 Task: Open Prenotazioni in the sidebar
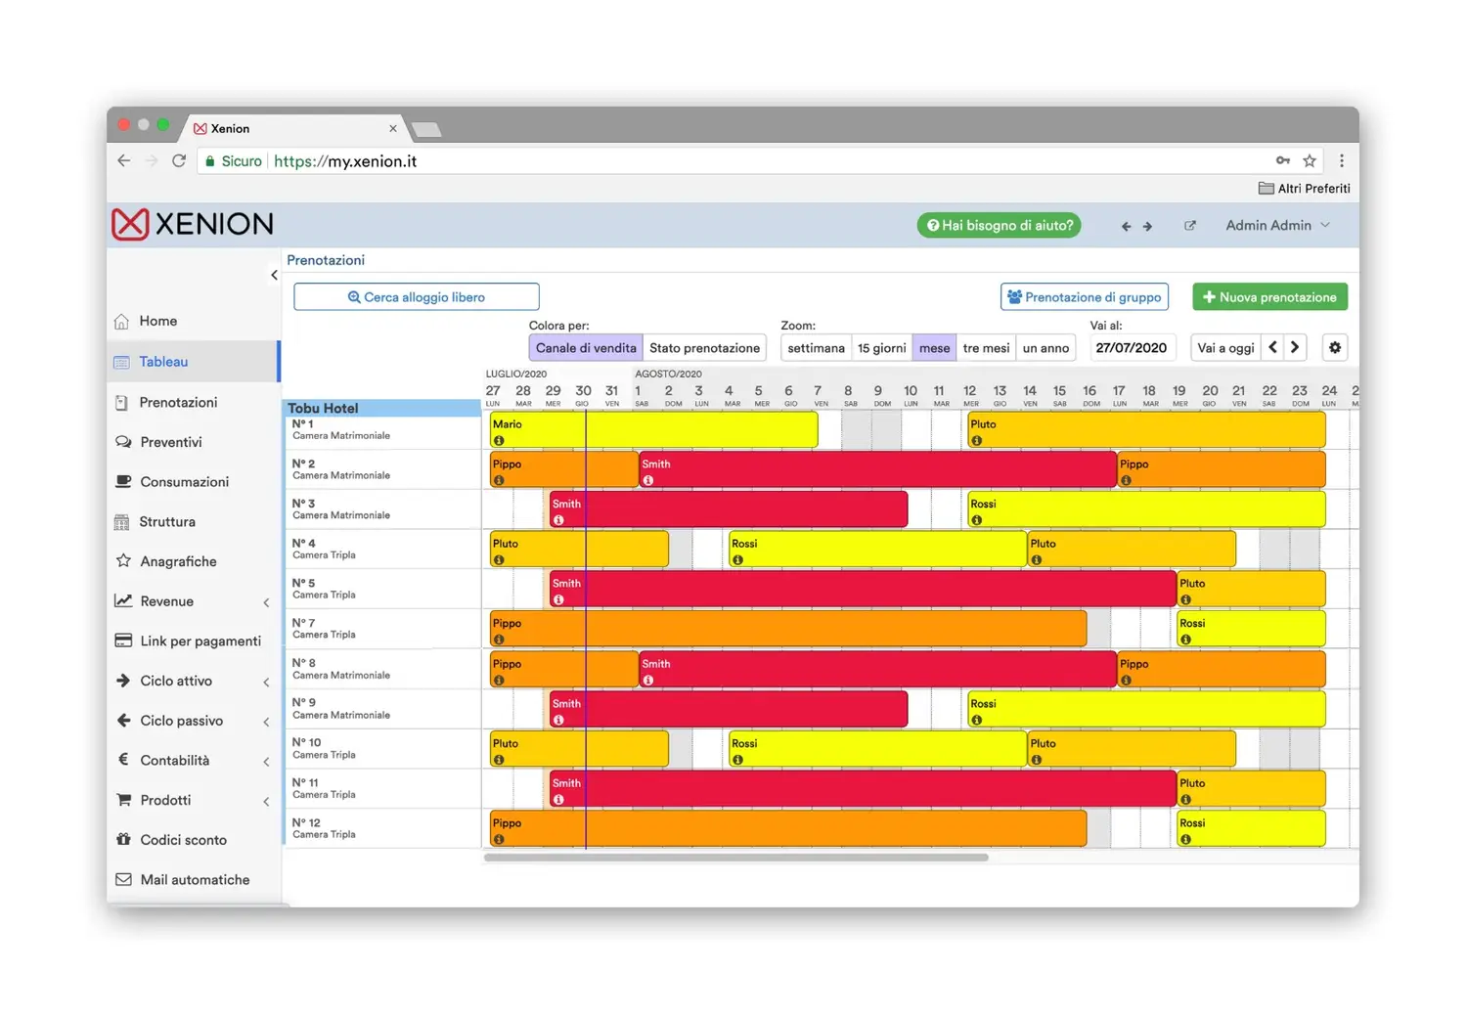coord(178,403)
